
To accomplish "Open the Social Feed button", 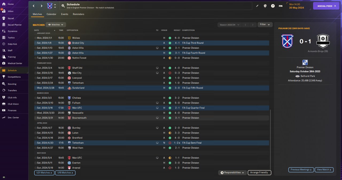I will point(326,6).
